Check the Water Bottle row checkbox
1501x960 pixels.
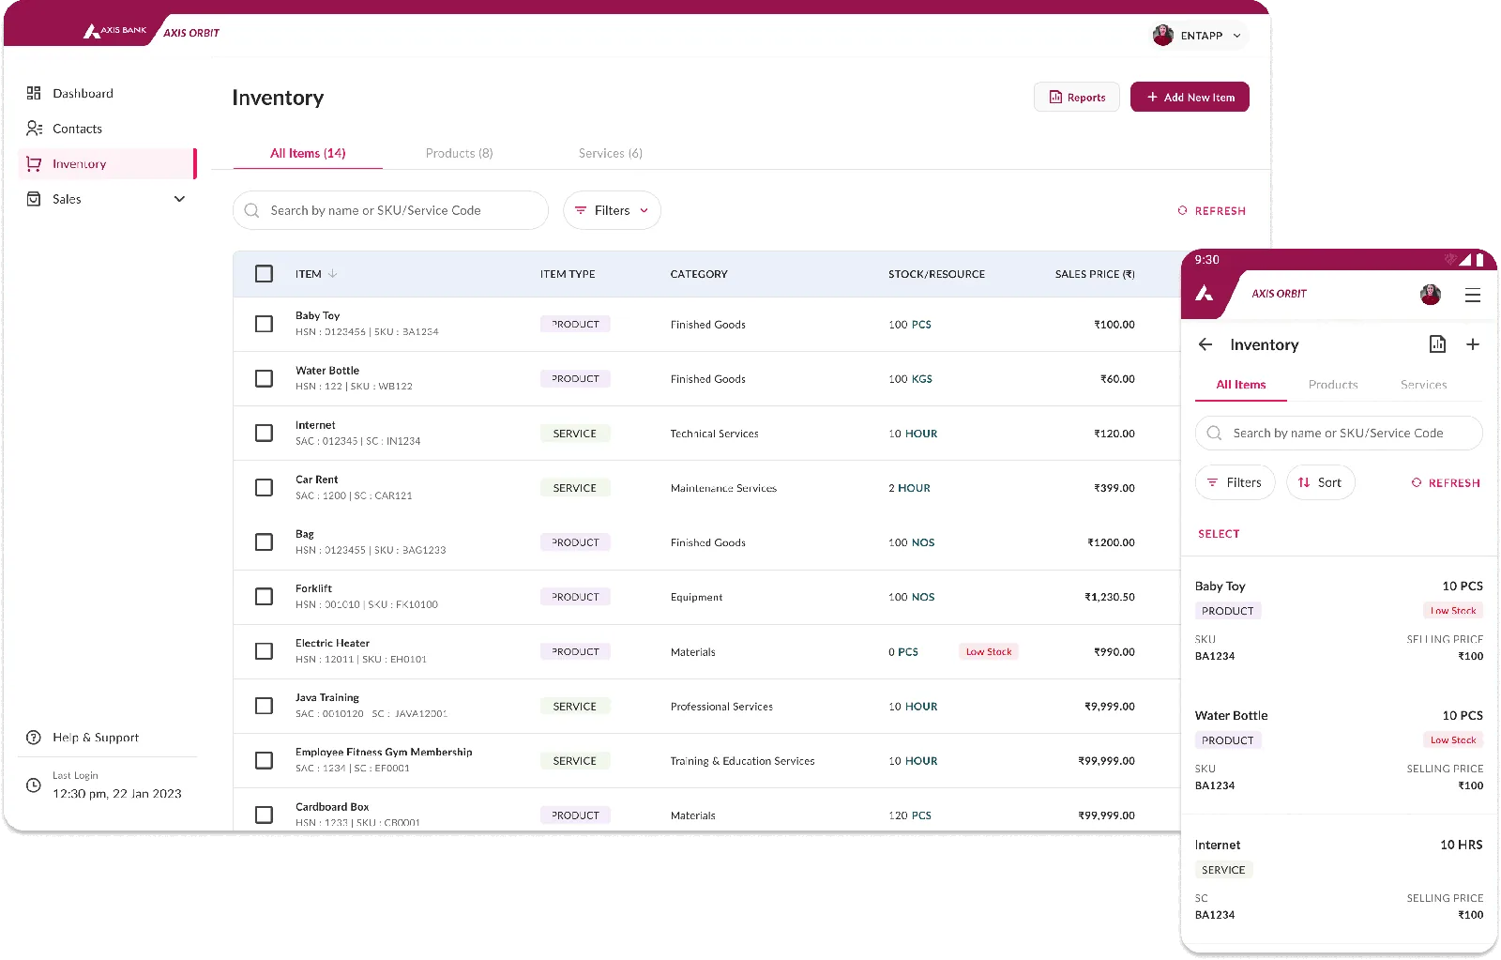pyautogui.click(x=265, y=378)
